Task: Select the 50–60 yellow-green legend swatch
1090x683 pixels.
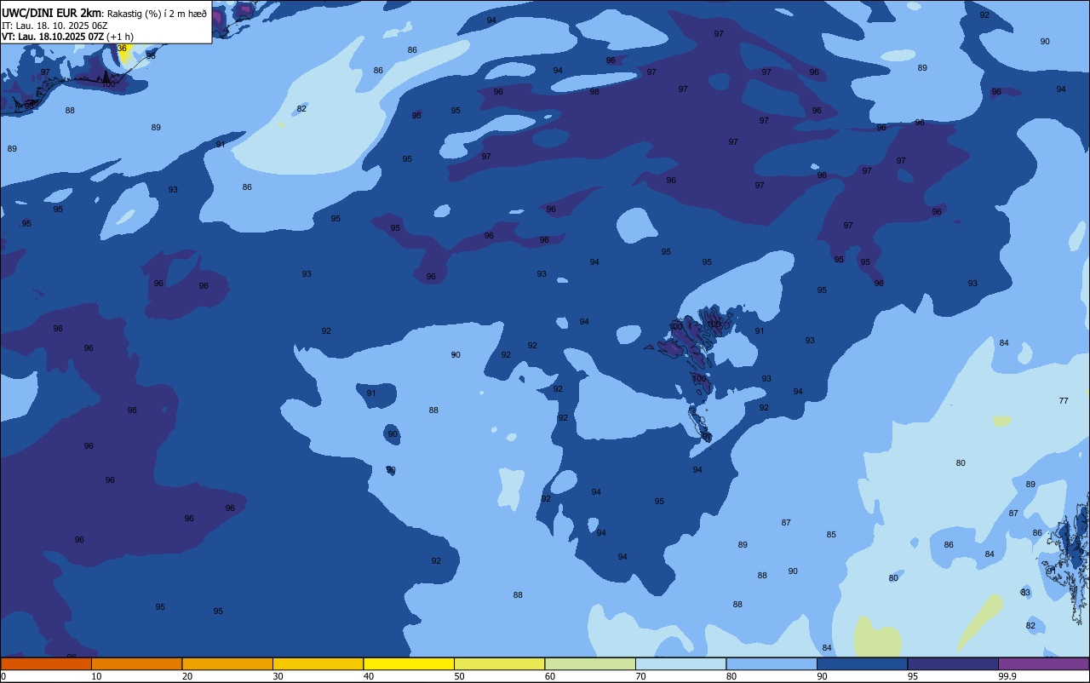Action: pyautogui.click(x=499, y=663)
